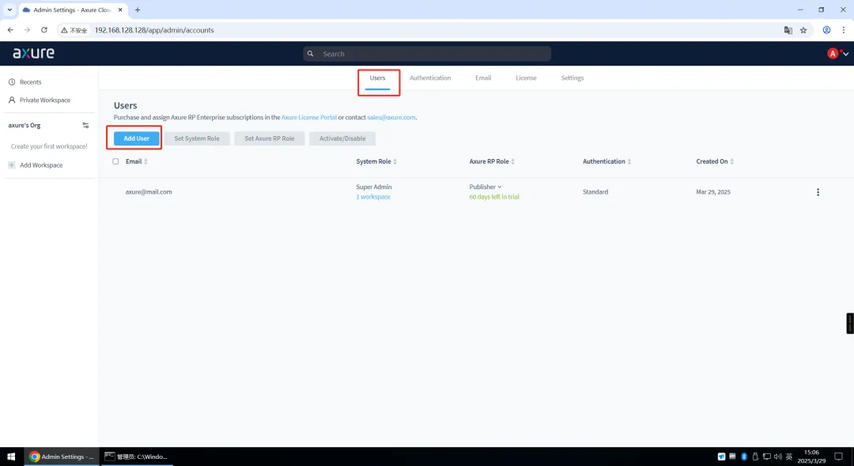Screen dimensions: 854x466
Task: Open axure's Org settings icon
Action: [x=85, y=125]
